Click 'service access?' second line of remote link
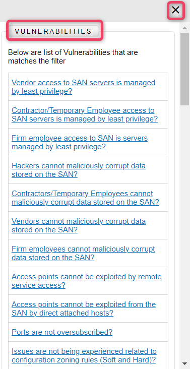 click(39, 285)
